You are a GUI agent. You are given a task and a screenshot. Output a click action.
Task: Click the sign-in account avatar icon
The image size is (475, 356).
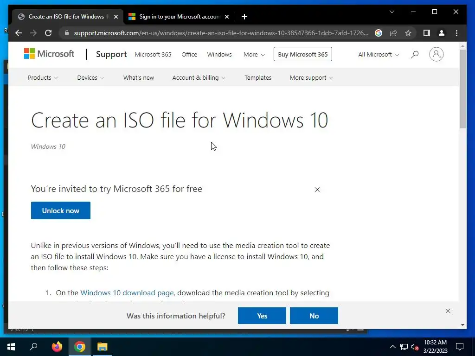(x=436, y=54)
